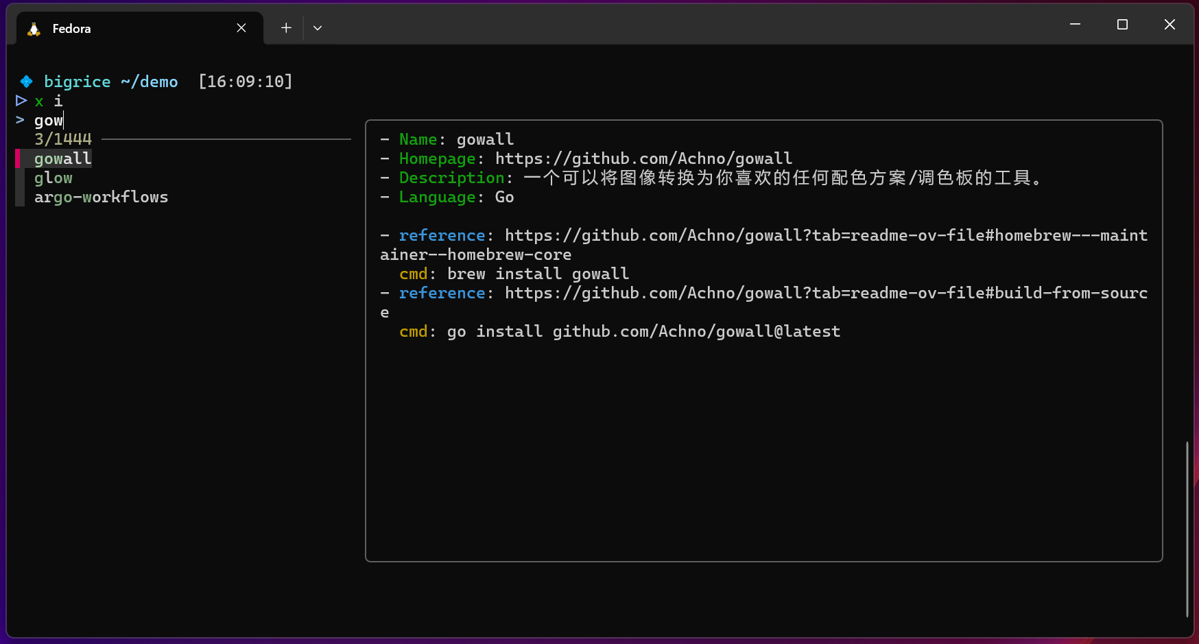Open the build-from-source reference URL
The width and height of the screenshot is (1199, 644).
coord(764,302)
